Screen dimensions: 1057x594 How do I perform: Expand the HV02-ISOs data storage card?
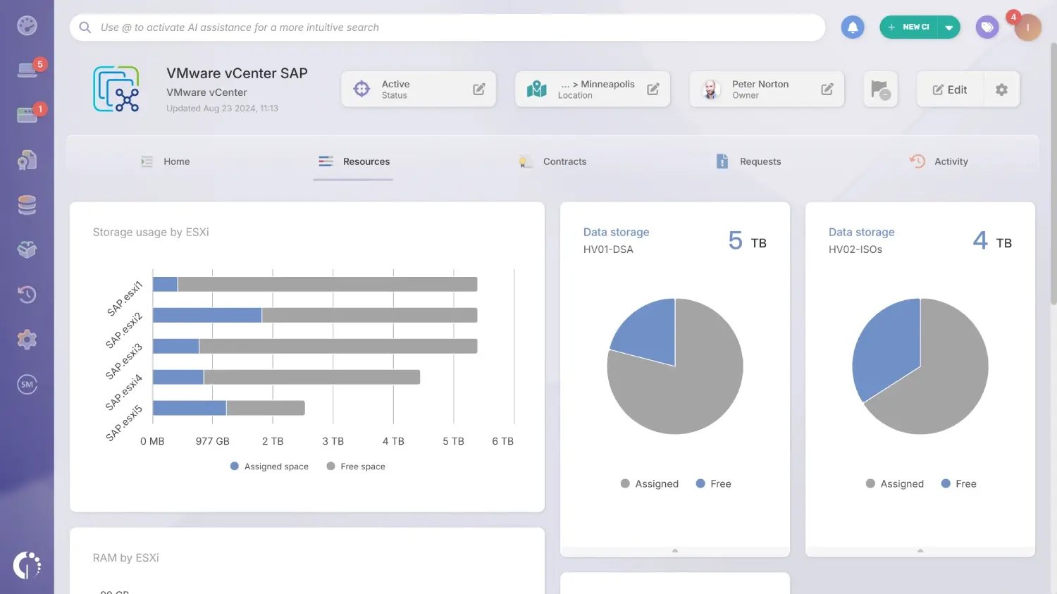click(x=920, y=551)
